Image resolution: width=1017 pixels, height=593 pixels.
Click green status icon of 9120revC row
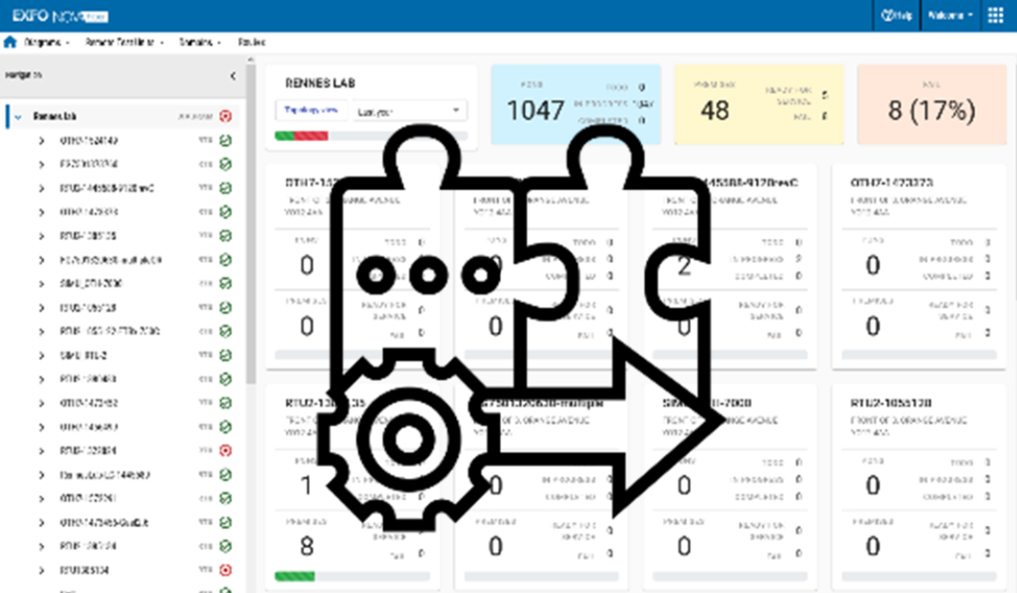225,188
